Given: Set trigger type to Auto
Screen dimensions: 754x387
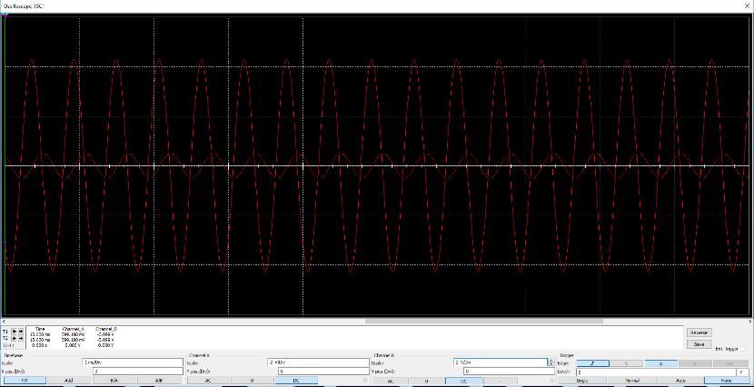Looking at the screenshot, I should pyautogui.click(x=680, y=381).
